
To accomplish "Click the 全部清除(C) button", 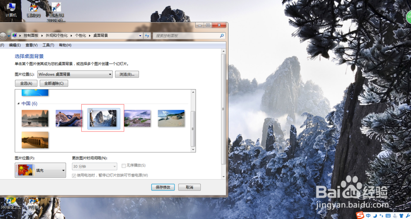I will pyautogui.click(x=54, y=83).
